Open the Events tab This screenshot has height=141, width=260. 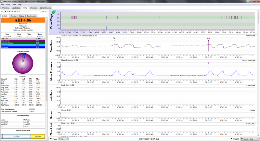click(x=13, y=16)
